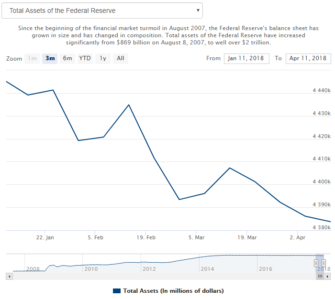335x299 pixels.
Task: Edit the To date field Apr 11, 2018
Action: 308,59
